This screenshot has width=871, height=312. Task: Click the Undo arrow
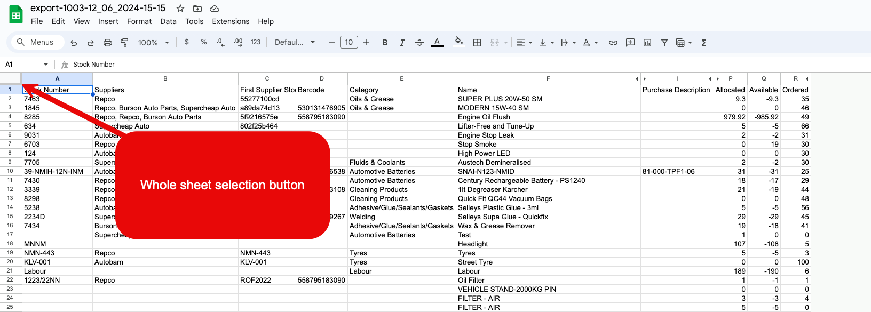74,43
